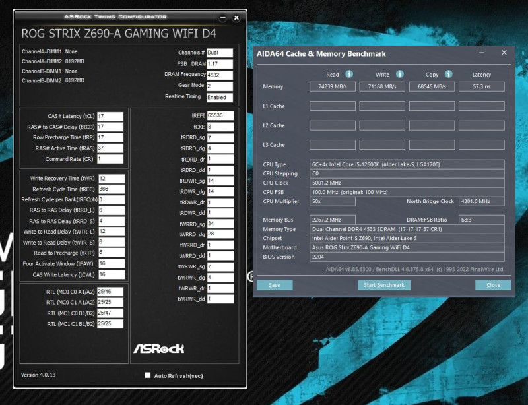Select the Row Precharge Time (tRP) field

tap(110, 137)
